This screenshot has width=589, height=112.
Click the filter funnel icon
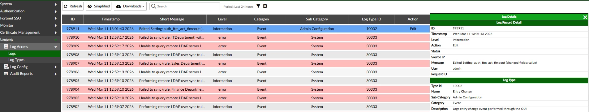tap(258, 6)
